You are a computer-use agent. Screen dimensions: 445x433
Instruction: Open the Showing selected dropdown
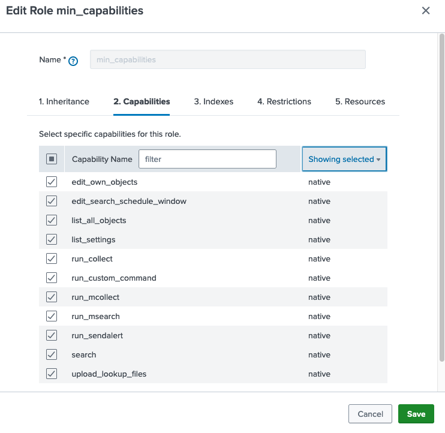click(x=344, y=159)
